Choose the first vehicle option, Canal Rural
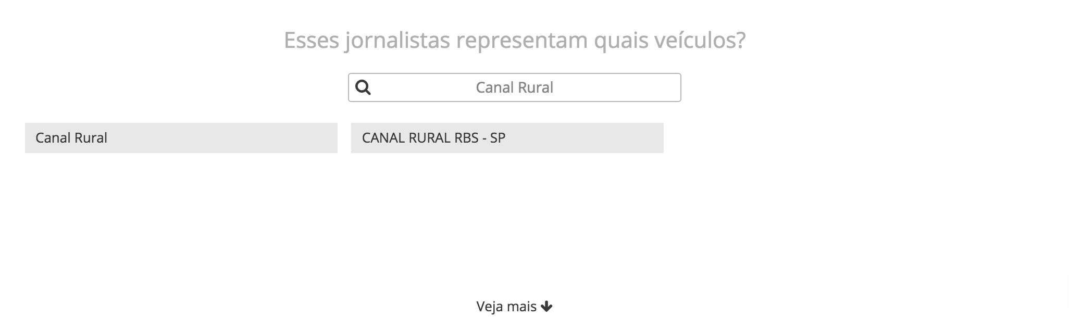This screenshot has width=1069, height=329. tap(181, 138)
